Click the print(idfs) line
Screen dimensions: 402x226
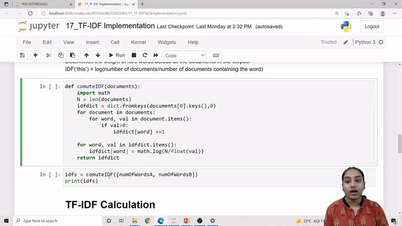click(x=81, y=181)
